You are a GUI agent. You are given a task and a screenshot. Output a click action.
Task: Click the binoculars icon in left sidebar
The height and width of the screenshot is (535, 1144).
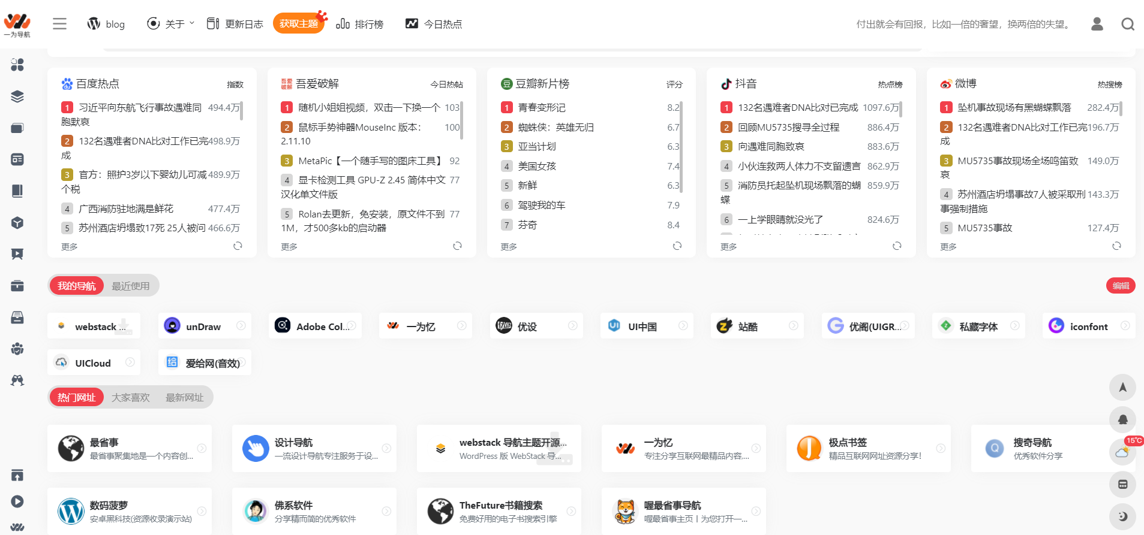tap(17, 380)
